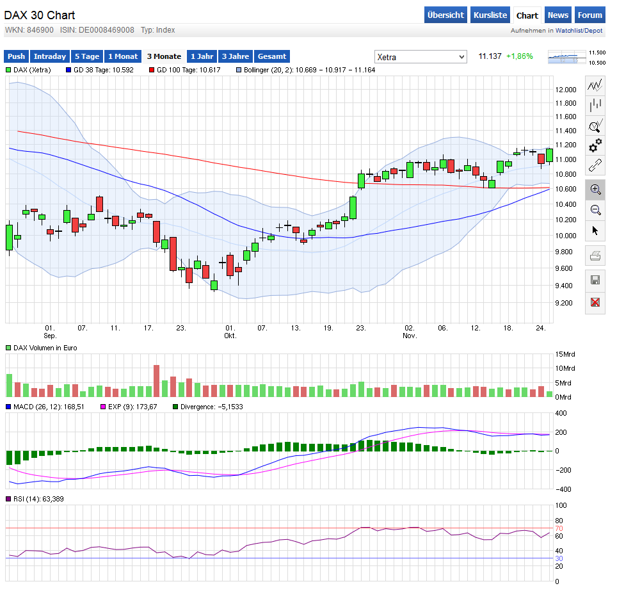Click Watchlist/Depot link
617x593 pixels.
pos(579,31)
